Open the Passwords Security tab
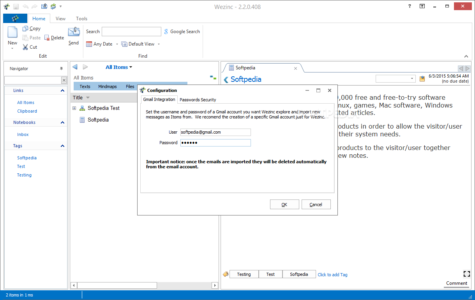This screenshot has height=300, width=475. [x=198, y=100]
